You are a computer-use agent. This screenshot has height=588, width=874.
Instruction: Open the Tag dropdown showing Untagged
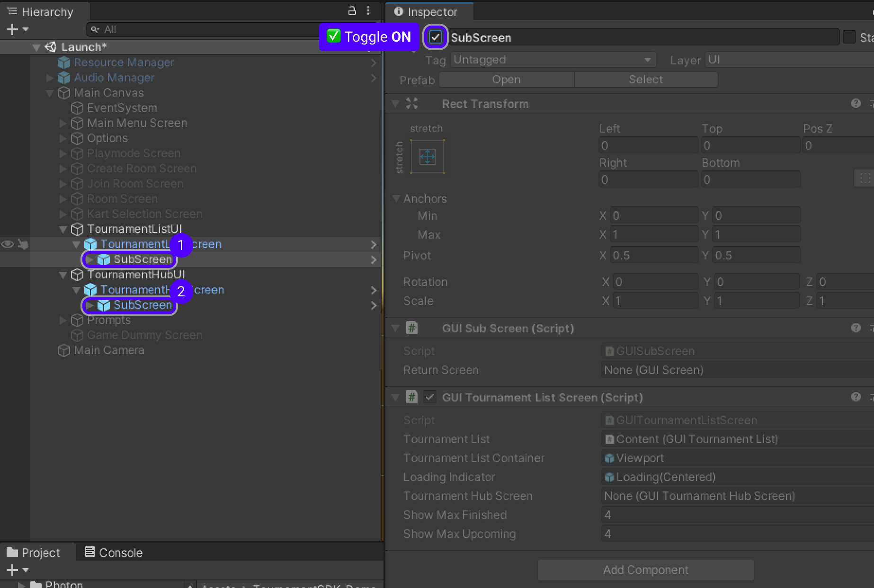point(552,60)
